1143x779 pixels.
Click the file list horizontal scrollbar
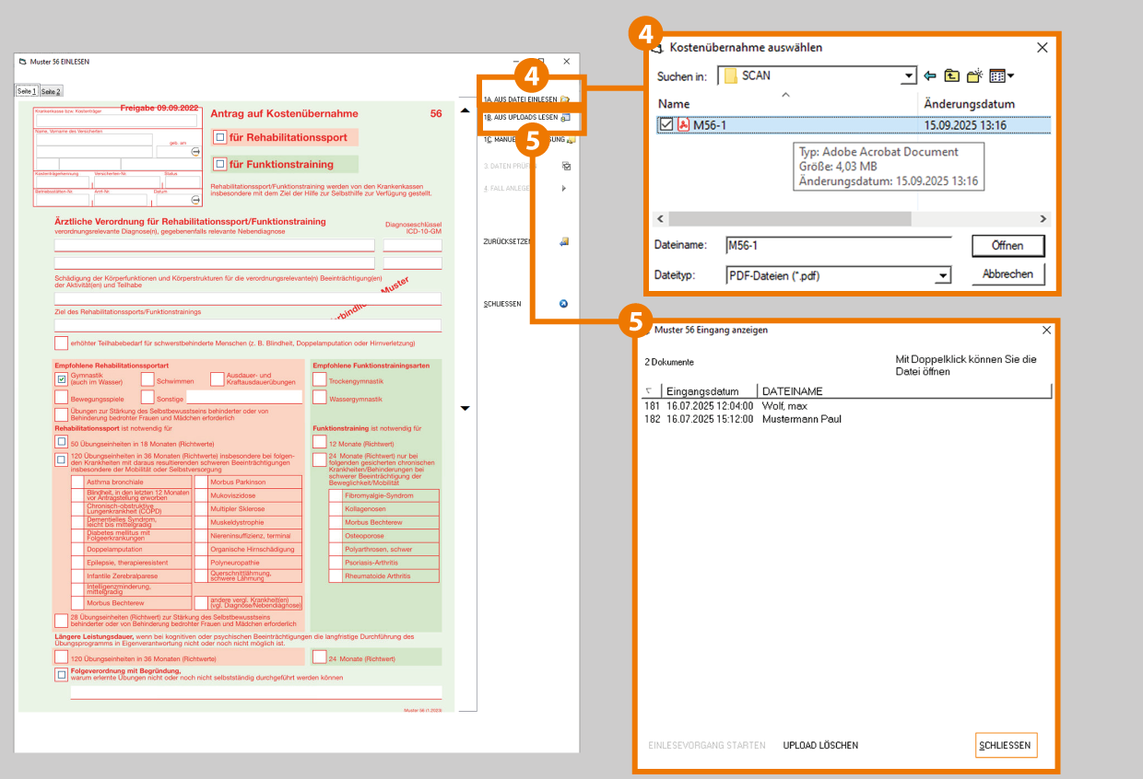pos(788,219)
